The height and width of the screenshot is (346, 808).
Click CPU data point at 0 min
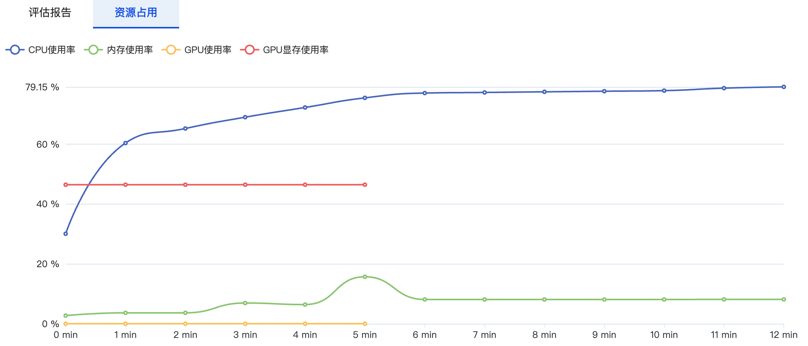(66, 234)
